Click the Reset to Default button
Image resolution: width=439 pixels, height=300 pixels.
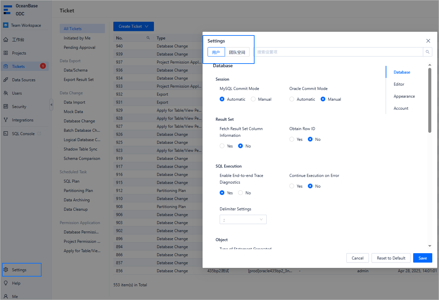tap(391, 258)
